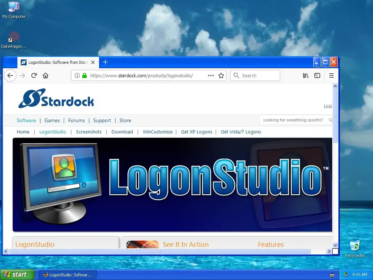Click the 9:43 AM taskbar clock
373x280 pixels.
click(x=360, y=275)
